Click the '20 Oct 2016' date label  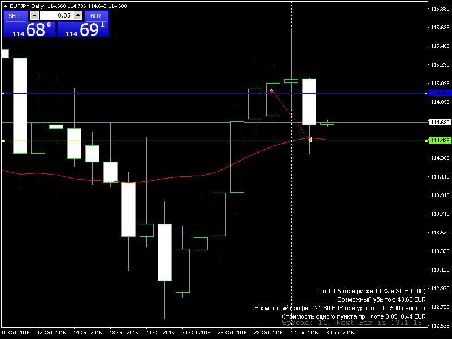coord(160,332)
